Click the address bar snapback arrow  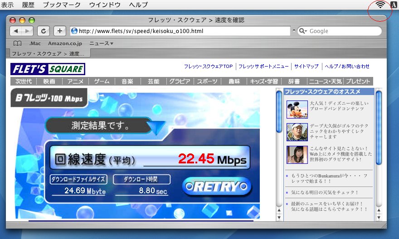coord(294,30)
